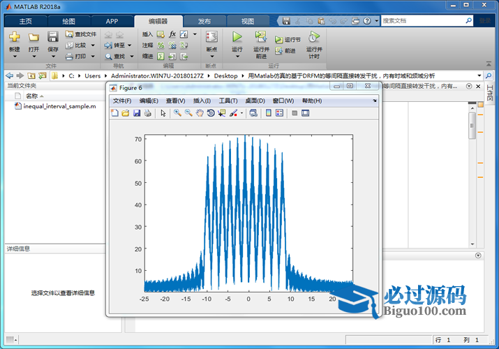
Task: Select inequal_interval_sample.m in file list
Action: pyautogui.click(x=59, y=107)
